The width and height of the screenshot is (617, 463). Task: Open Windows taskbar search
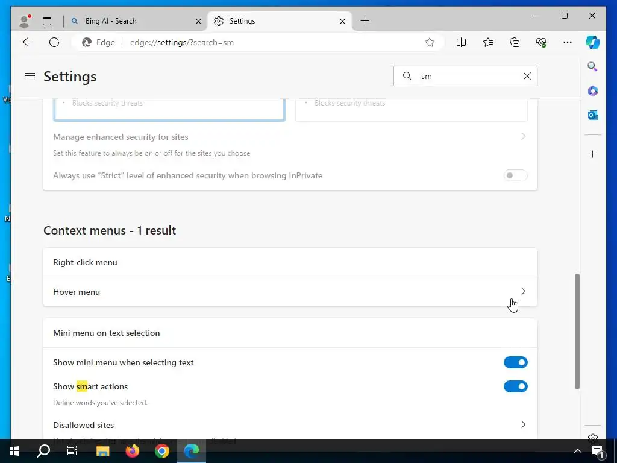(43, 451)
